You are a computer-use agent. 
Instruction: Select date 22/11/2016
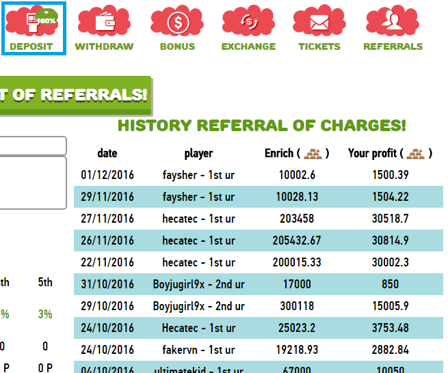pos(107,262)
